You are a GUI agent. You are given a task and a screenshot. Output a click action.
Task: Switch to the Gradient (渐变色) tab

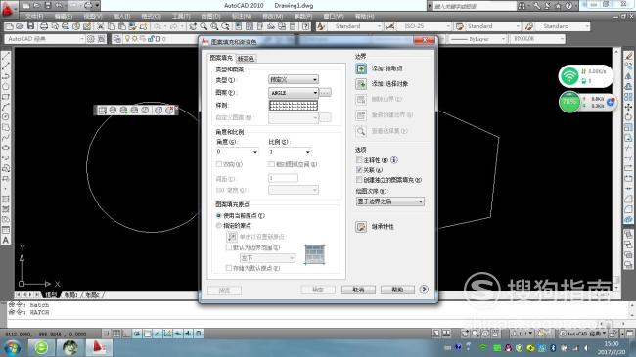246,59
